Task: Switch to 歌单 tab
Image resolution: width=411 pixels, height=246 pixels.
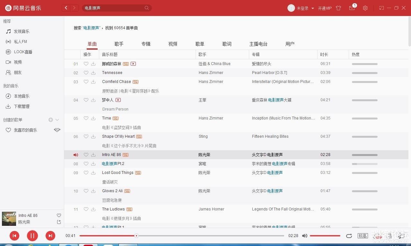Action: click(200, 44)
